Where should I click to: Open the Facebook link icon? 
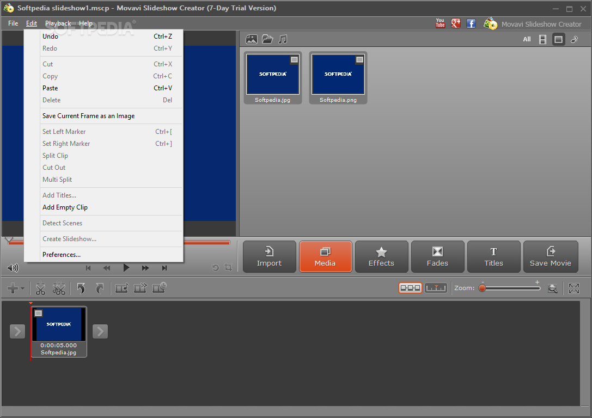(x=471, y=23)
